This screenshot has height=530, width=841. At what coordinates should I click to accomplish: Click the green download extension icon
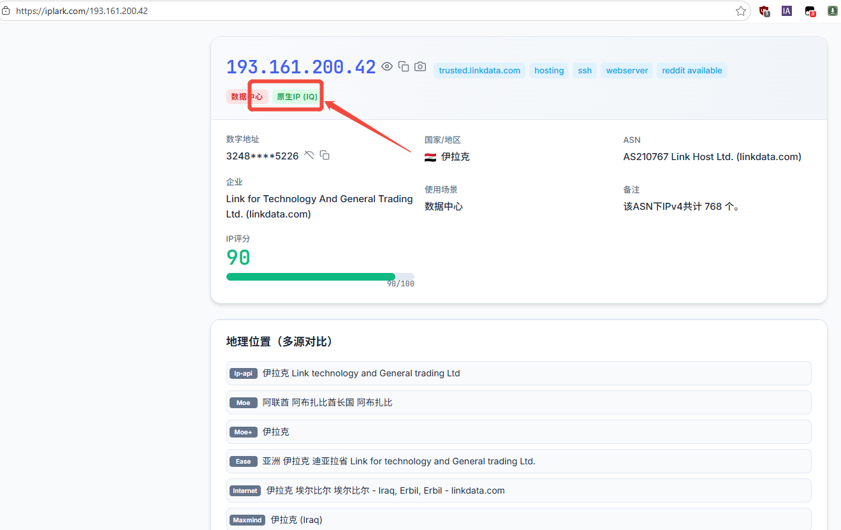tap(833, 11)
